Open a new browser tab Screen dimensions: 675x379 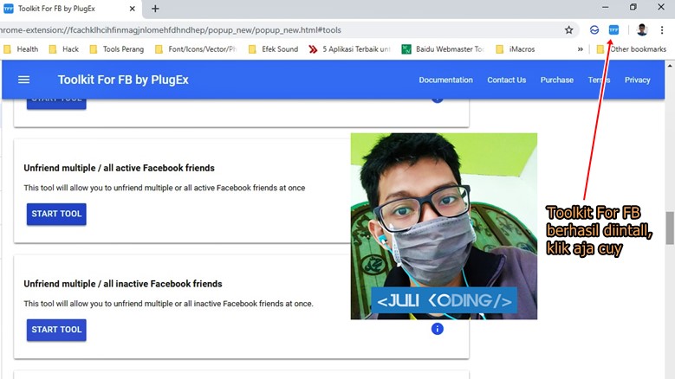pyautogui.click(x=155, y=9)
